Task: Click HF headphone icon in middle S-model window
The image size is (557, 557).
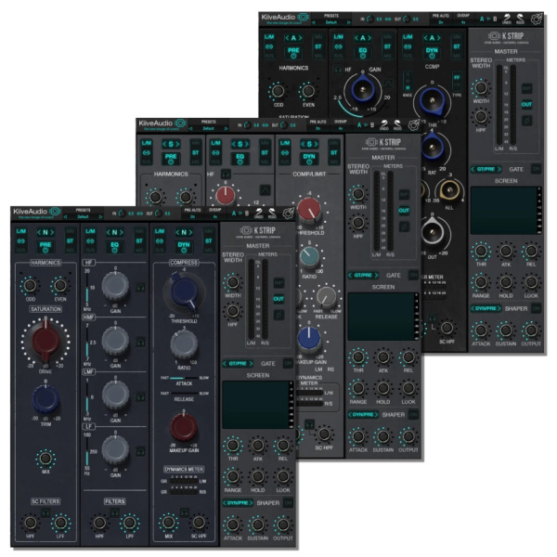Action: pos(226,174)
